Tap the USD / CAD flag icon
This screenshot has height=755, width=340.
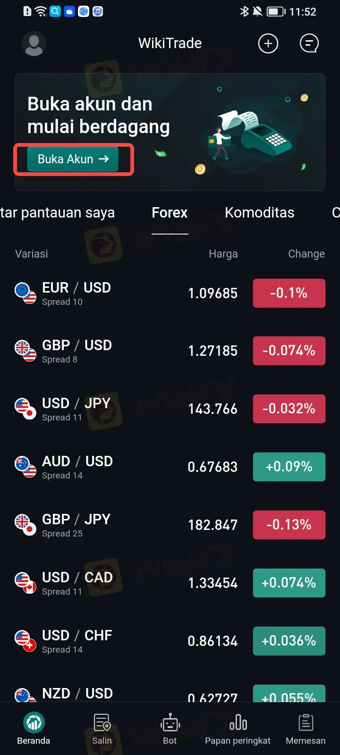point(25,583)
